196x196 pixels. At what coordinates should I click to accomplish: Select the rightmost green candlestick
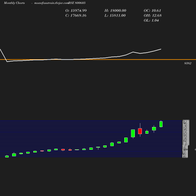pos(161,124)
